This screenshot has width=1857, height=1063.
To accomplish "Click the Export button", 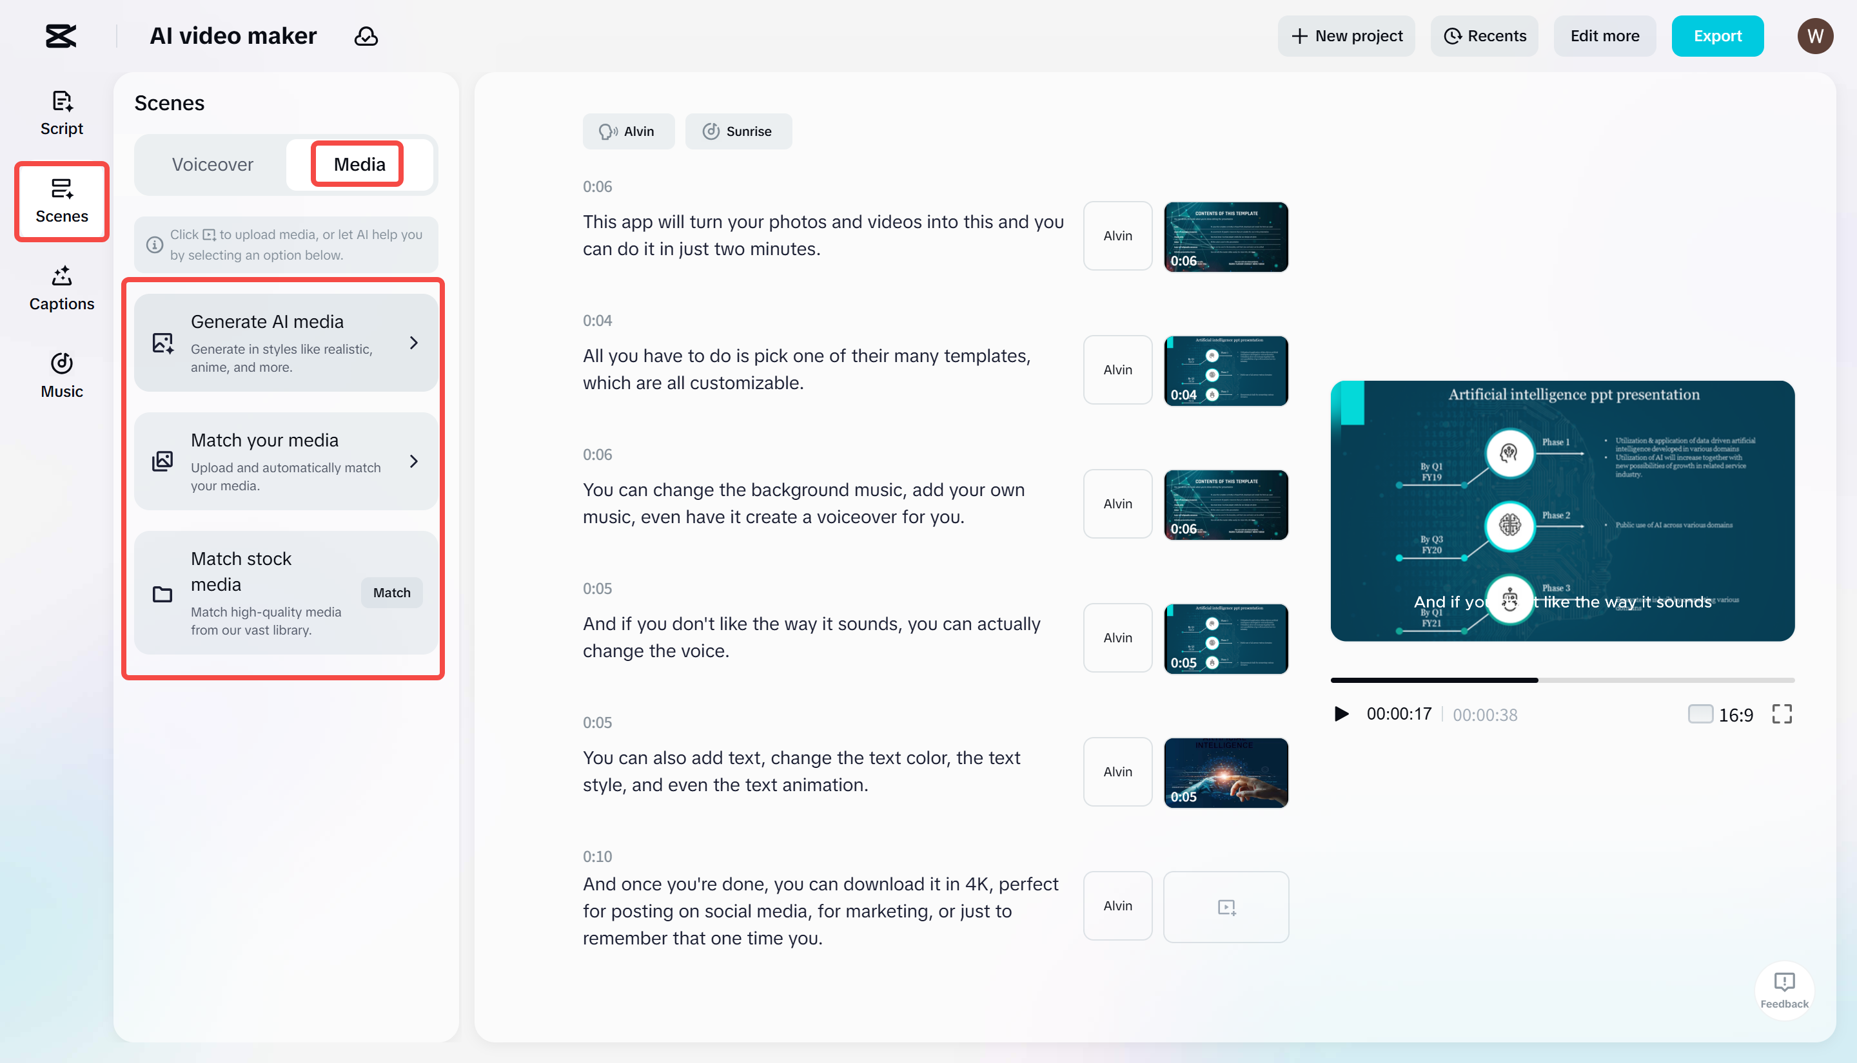I will pos(1718,36).
